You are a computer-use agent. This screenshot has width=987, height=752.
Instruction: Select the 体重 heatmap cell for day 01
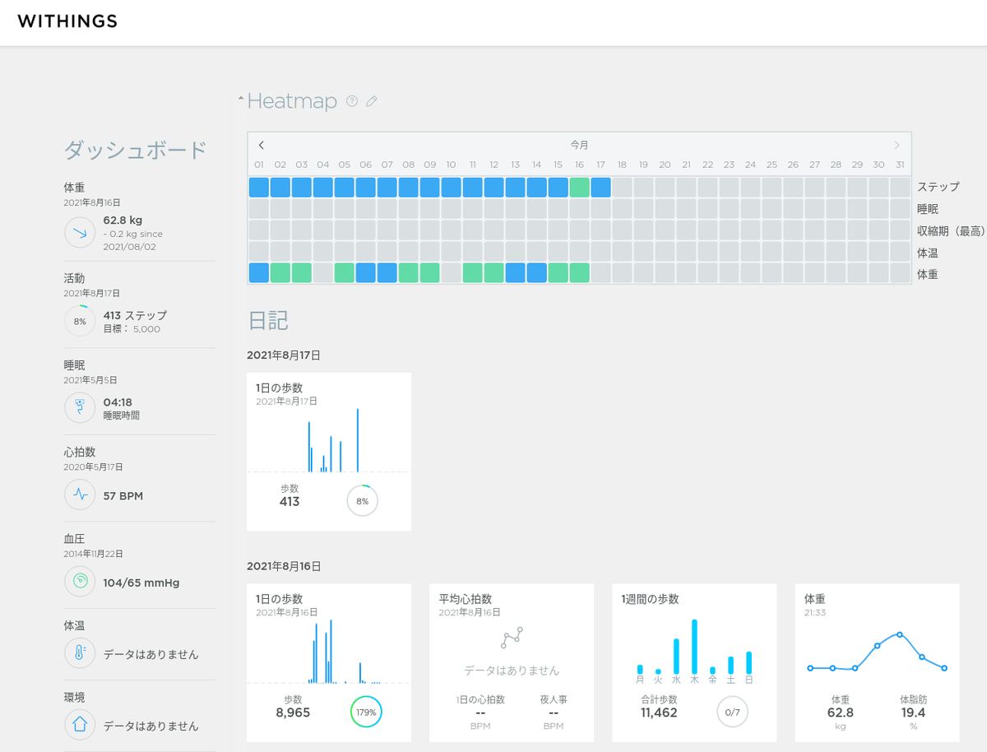(x=259, y=272)
